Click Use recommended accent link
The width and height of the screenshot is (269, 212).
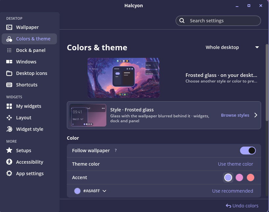pyautogui.click(x=233, y=191)
